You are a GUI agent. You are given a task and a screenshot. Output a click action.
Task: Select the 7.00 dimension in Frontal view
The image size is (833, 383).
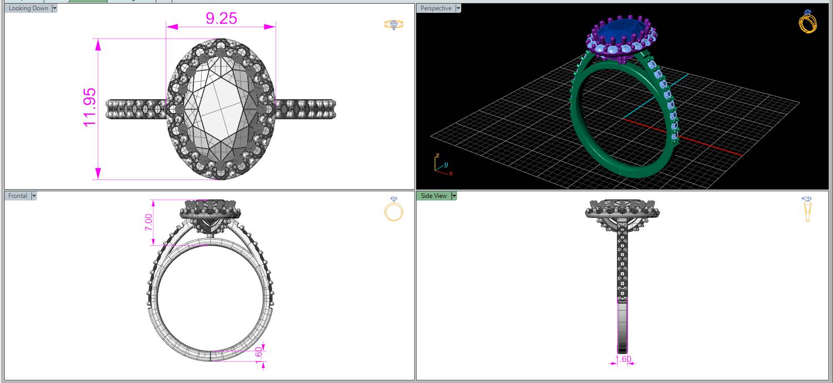point(149,222)
